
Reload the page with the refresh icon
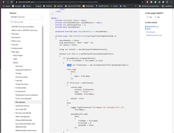point(12,2)
